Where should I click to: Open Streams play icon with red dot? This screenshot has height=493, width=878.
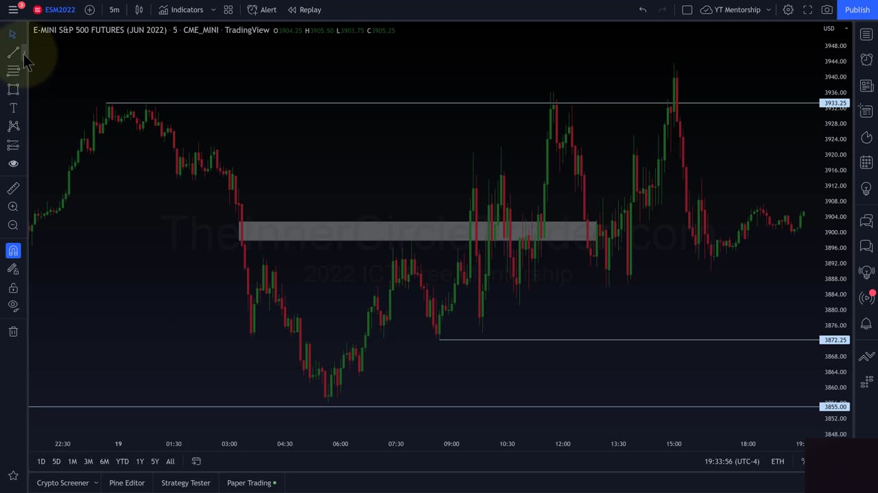coord(866,298)
